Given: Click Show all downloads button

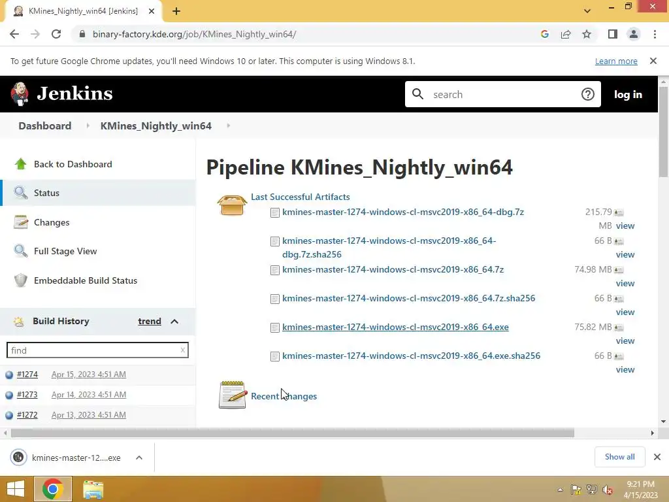Looking at the screenshot, I should (x=619, y=457).
